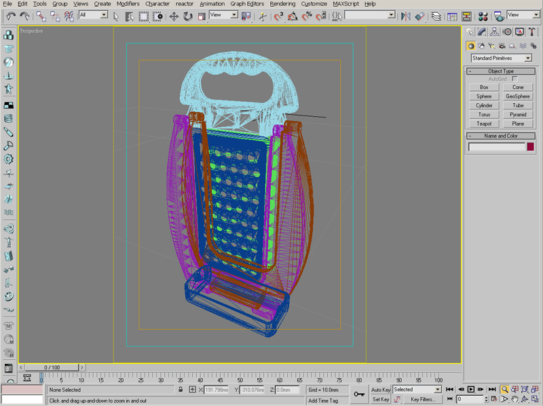Screen dimensions: 543x406
Task: Click the 0 / 100 time slider
Action: 52,367
